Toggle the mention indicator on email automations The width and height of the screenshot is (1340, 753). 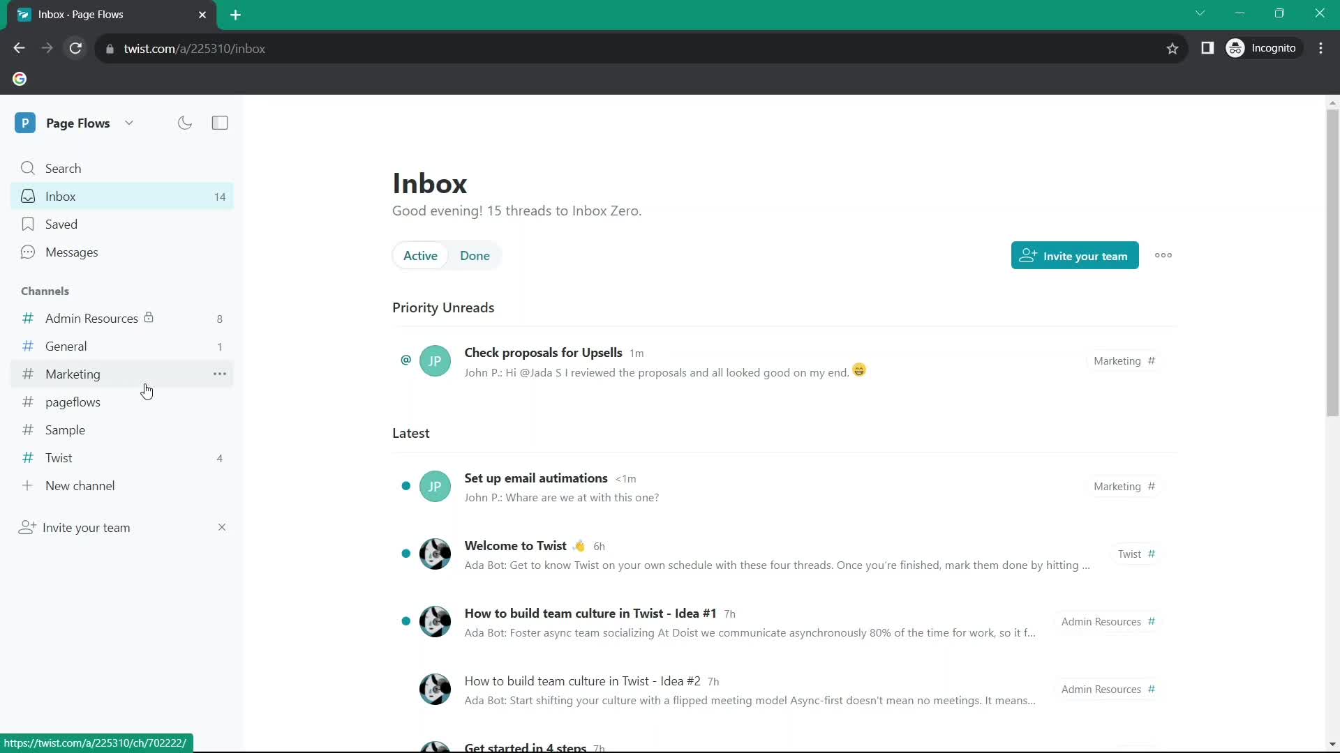click(x=405, y=485)
